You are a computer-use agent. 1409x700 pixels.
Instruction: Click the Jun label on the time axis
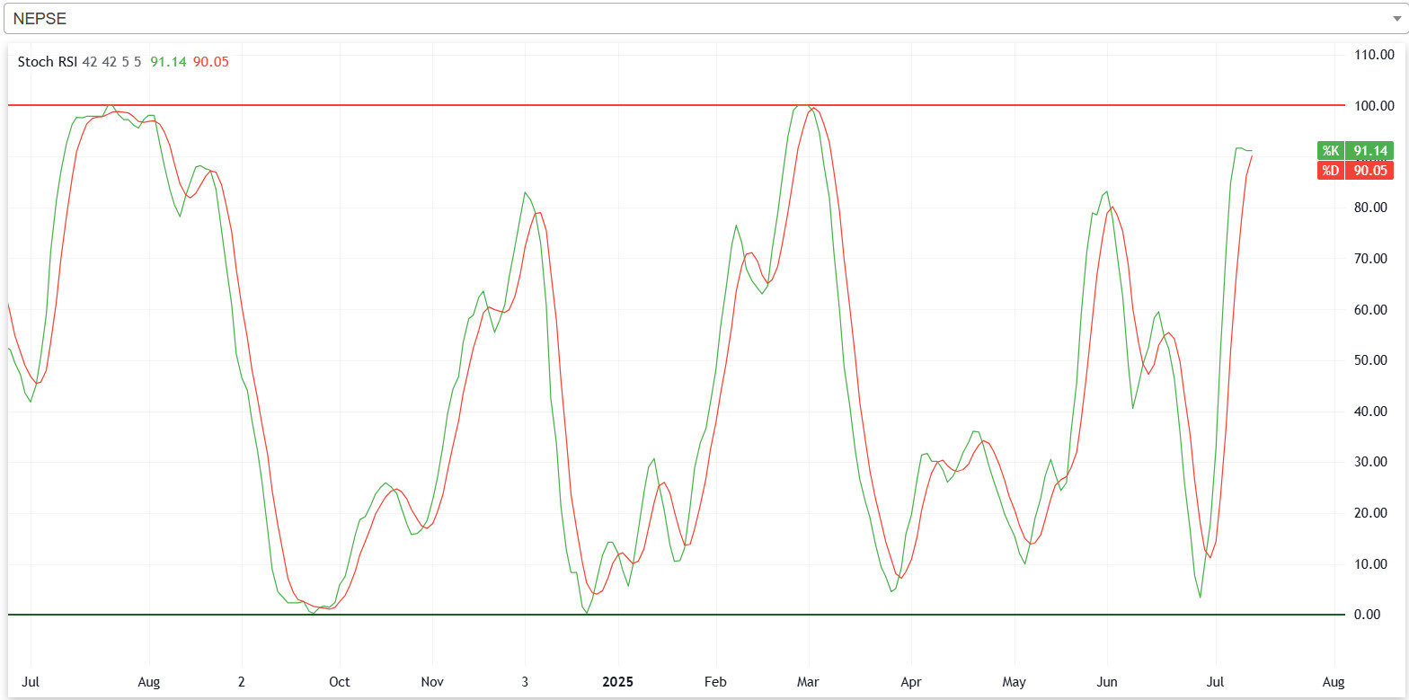[1107, 682]
